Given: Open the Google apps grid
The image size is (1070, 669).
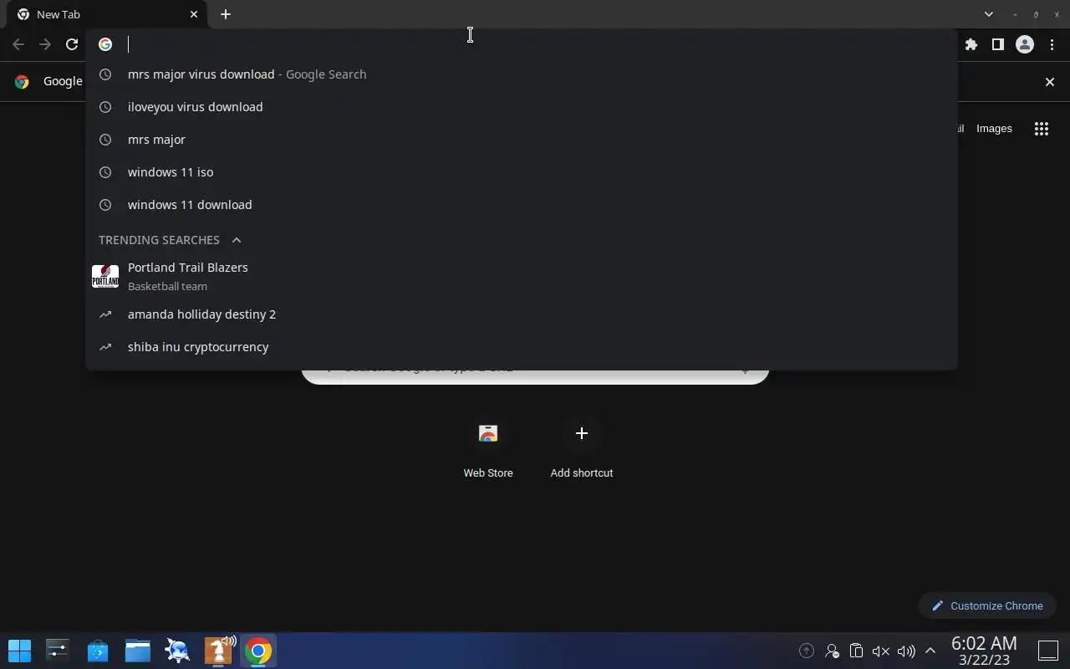Looking at the screenshot, I should pos(1041,129).
